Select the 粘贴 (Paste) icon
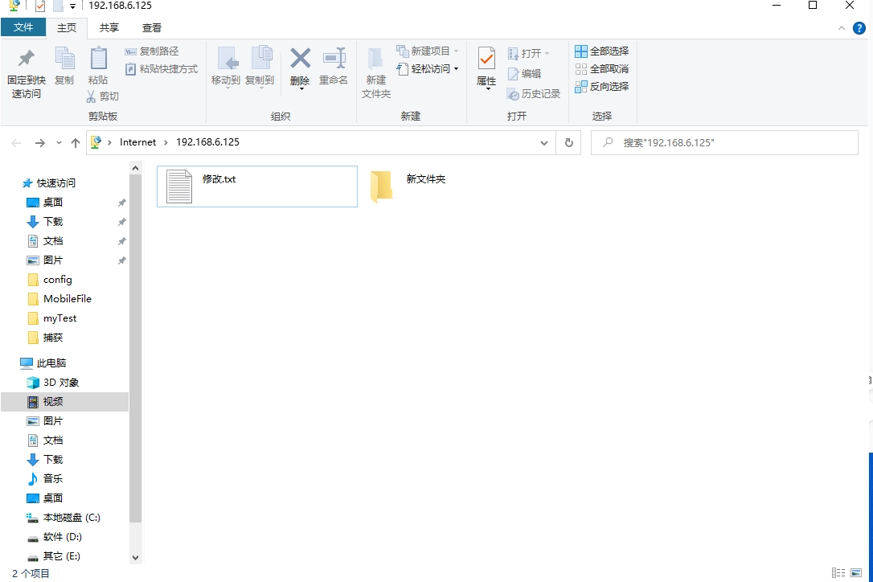Viewport: 873px width, 582px height. pyautogui.click(x=98, y=68)
